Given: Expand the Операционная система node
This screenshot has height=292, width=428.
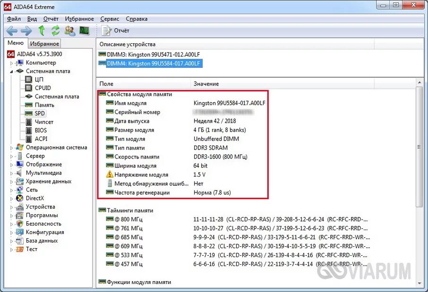Looking at the screenshot, I should (x=11, y=148).
